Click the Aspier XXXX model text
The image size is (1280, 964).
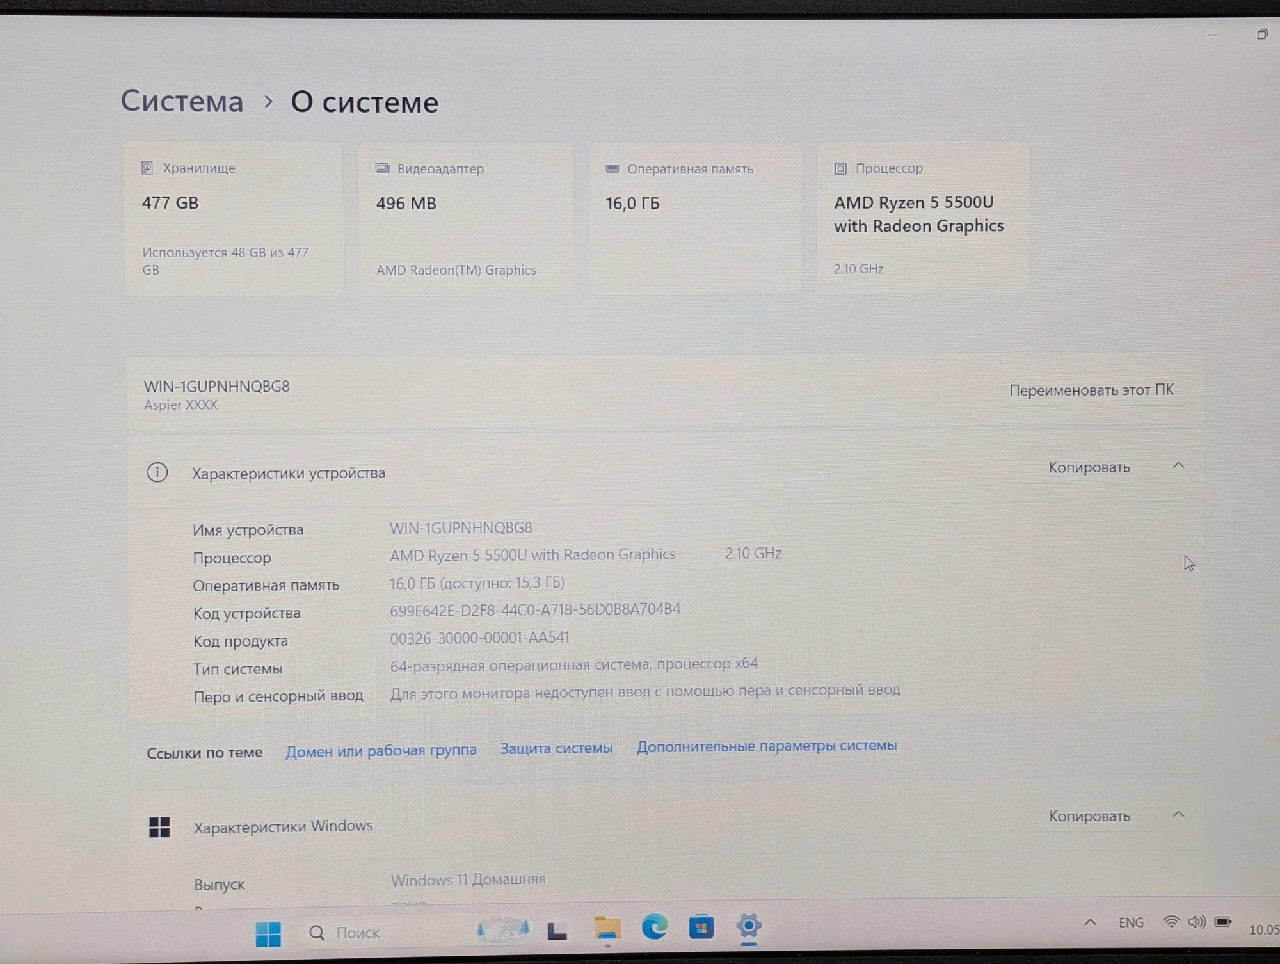tap(180, 405)
